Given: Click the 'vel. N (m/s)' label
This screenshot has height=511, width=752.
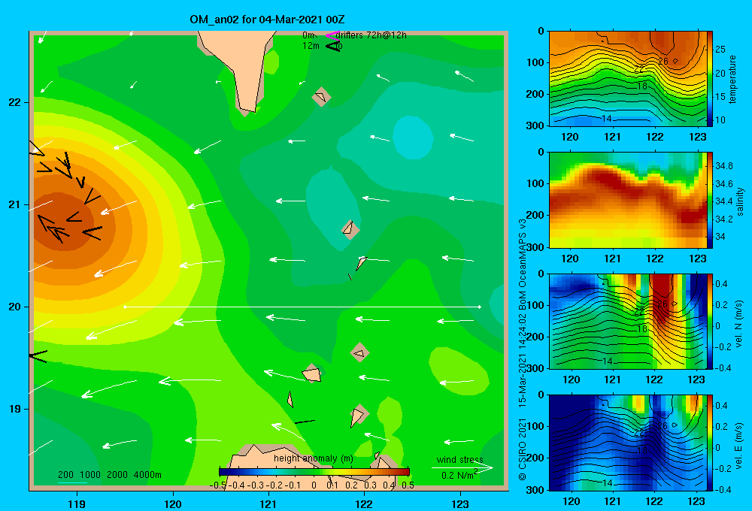Looking at the screenshot, I should pyautogui.click(x=739, y=324).
